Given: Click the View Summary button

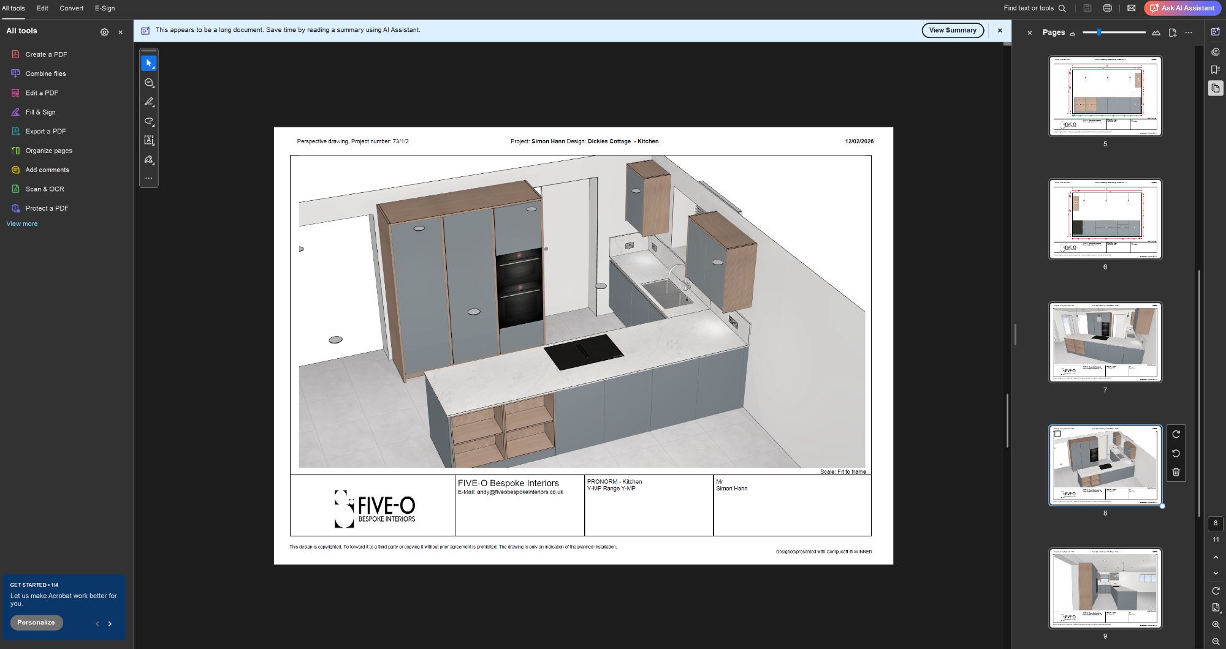Looking at the screenshot, I should click(x=953, y=31).
